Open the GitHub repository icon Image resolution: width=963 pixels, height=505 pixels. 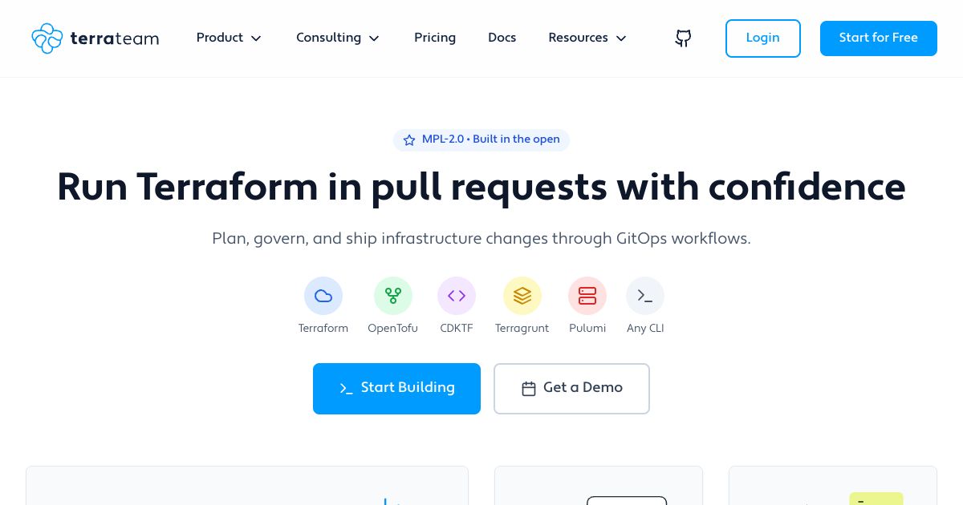point(683,38)
